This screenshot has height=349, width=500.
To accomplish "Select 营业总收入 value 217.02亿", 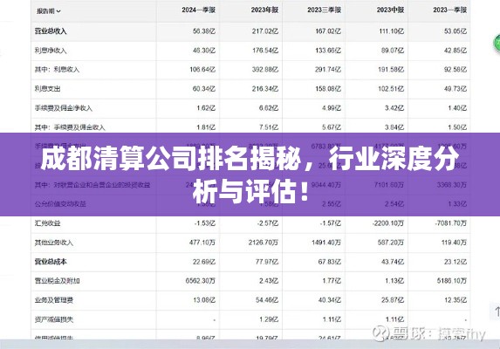I will (265, 31).
